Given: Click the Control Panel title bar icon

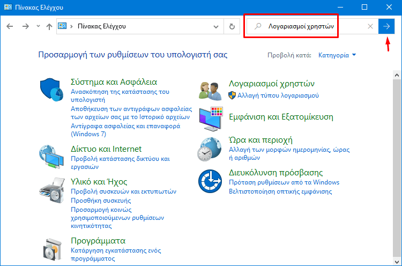Looking at the screenshot, I should coord(8,7).
